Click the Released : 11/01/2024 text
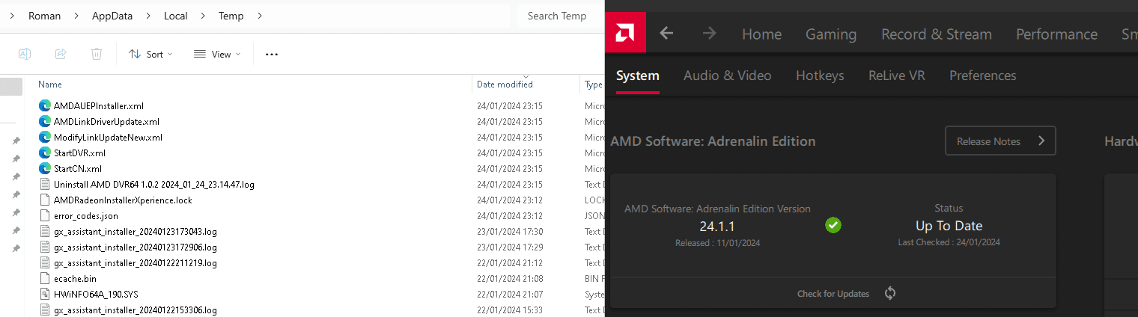 [717, 242]
